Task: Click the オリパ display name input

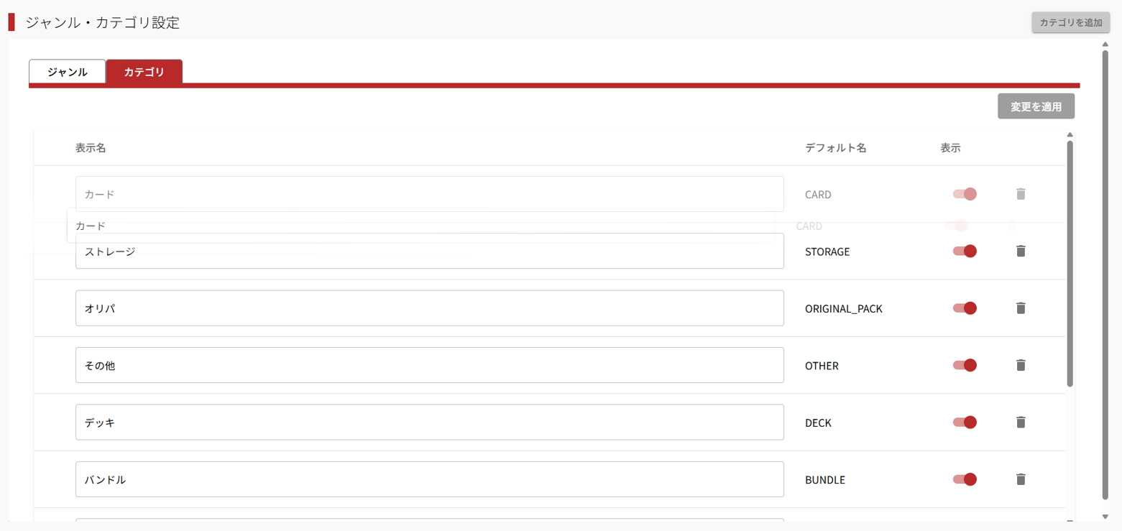Action: [x=430, y=308]
